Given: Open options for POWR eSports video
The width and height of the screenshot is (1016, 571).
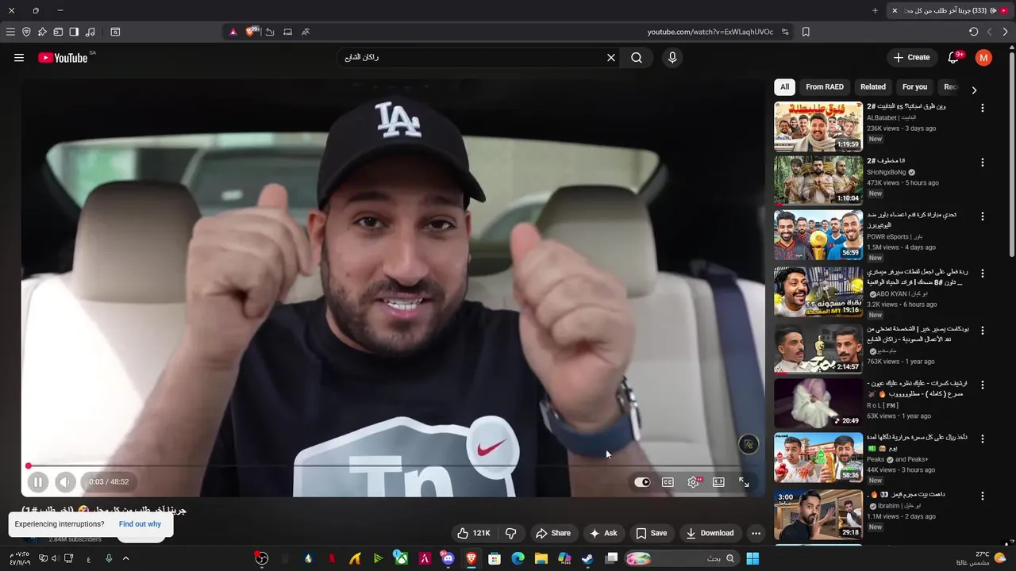Looking at the screenshot, I should [x=983, y=217].
